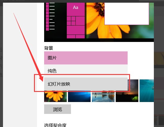Click the black taskbar strip in preview

pos(99,40)
